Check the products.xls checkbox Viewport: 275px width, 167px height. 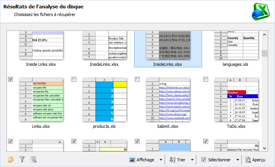tap(74, 79)
